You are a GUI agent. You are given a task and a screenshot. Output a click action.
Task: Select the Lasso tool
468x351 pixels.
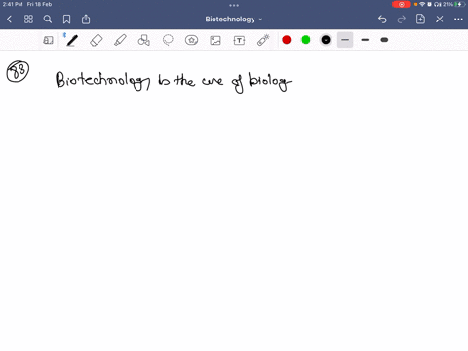[x=168, y=40]
